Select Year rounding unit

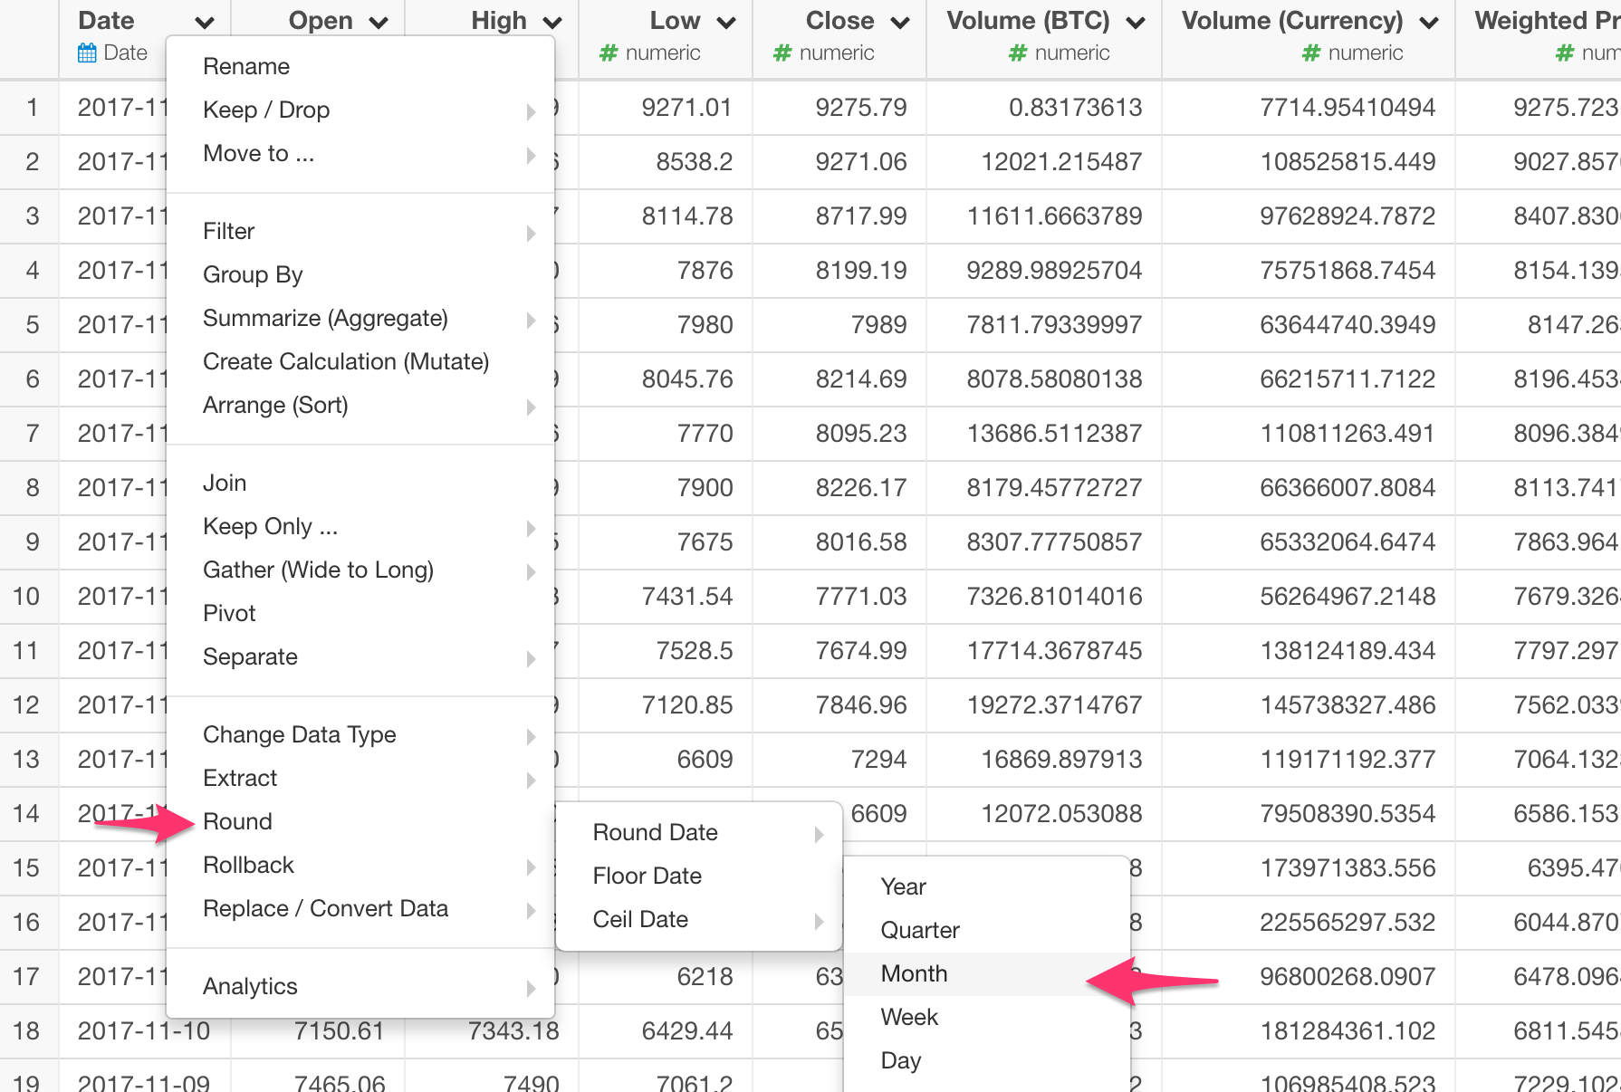987,886
